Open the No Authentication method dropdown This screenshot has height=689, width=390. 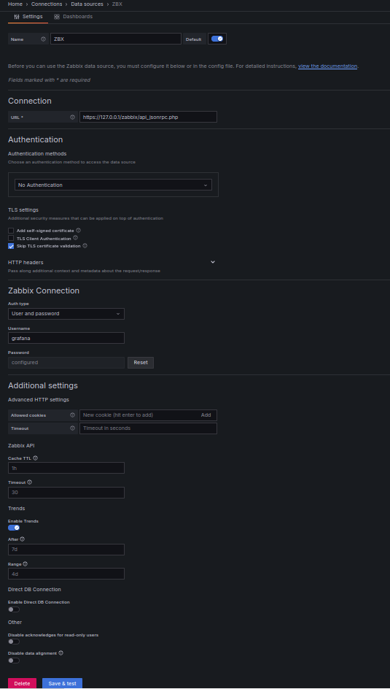(x=113, y=185)
